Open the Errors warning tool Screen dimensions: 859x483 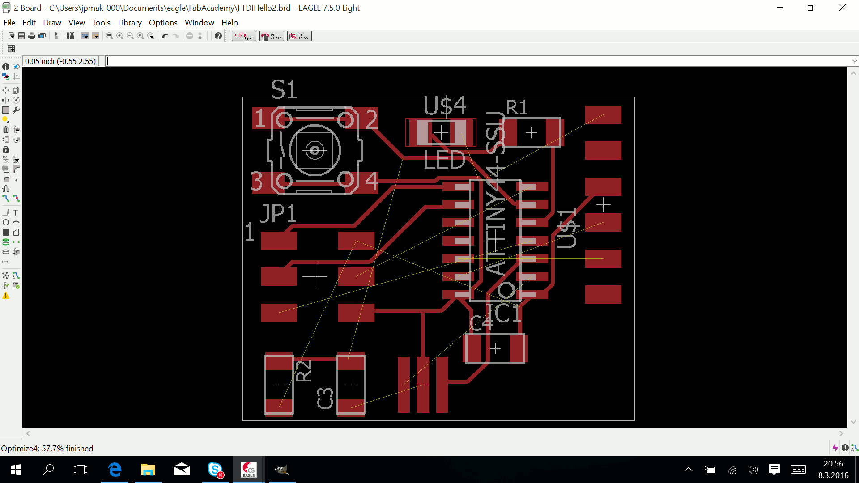click(6, 296)
